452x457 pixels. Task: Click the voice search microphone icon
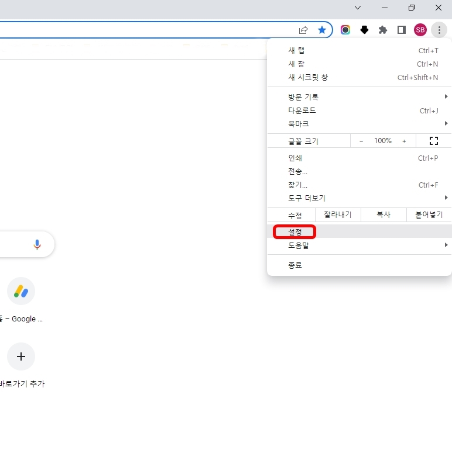pos(37,244)
